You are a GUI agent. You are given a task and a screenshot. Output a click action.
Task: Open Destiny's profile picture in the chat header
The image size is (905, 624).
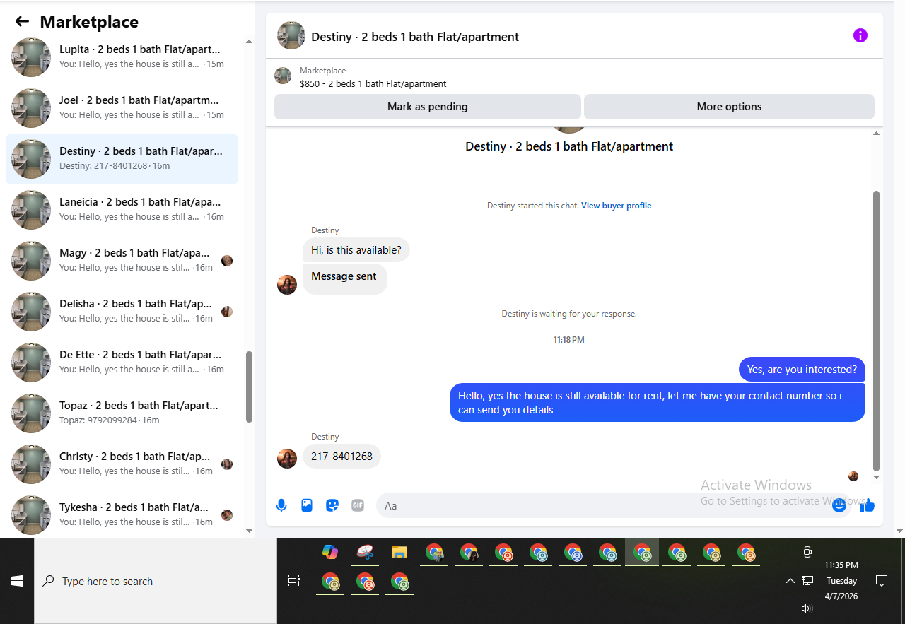(291, 35)
